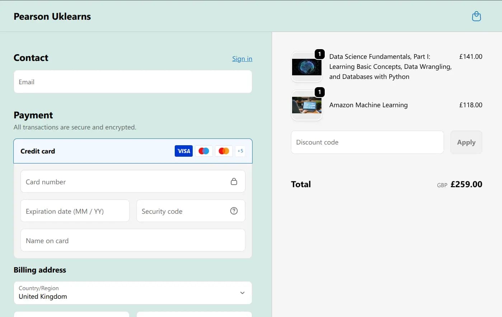The width and height of the screenshot is (502, 317).
Task: Click the £259.00 total amount
Action: tap(466, 184)
